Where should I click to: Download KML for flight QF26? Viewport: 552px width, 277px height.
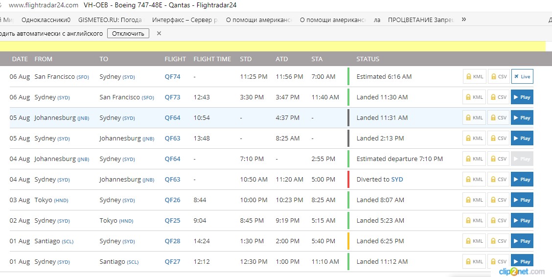(475, 200)
